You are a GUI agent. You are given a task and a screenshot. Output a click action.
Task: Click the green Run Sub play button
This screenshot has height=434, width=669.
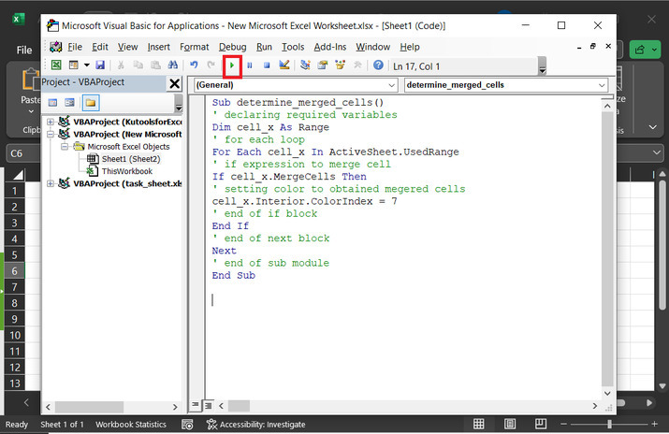[x=231, y=65]
